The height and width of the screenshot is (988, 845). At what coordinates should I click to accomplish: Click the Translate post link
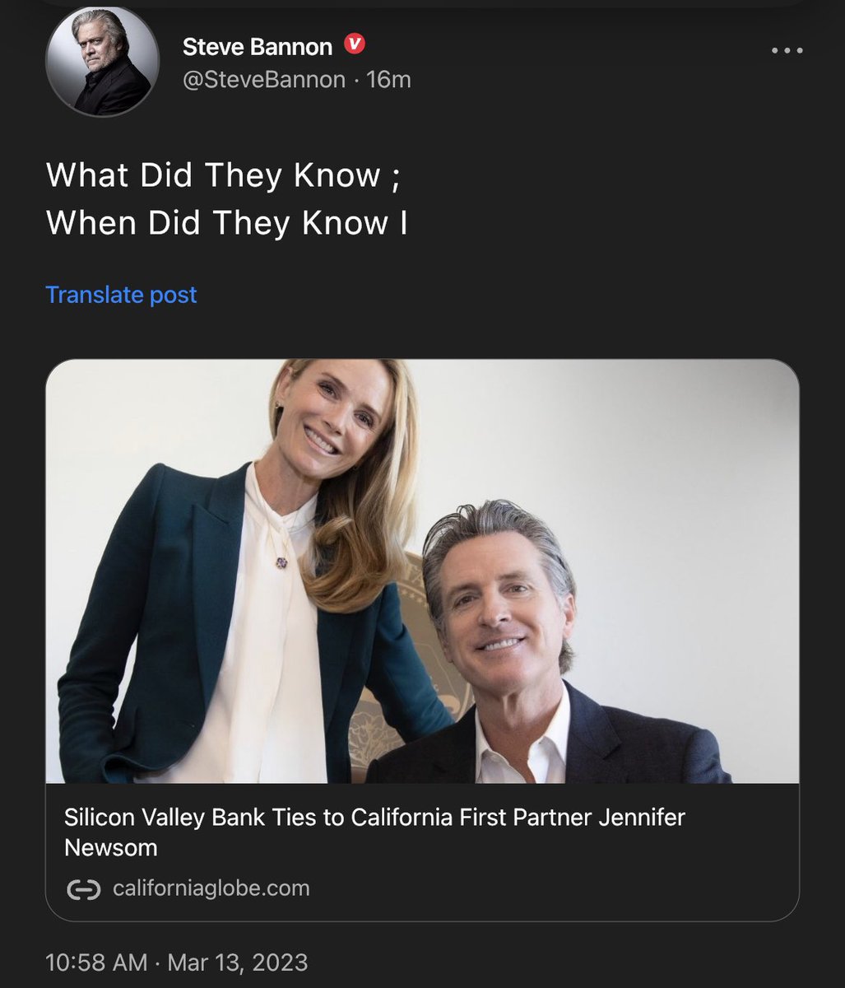(121, 295)
